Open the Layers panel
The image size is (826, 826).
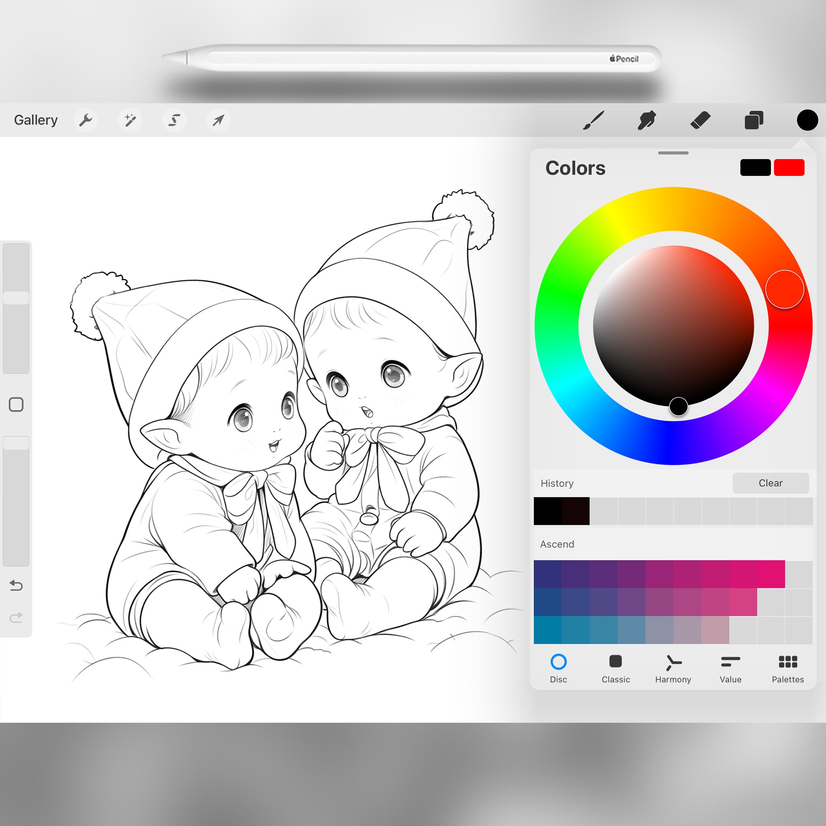click(754, 120)
